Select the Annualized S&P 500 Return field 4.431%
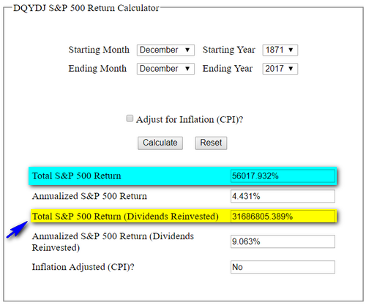Image resolution: width=366 pixels, height=305 pixels. tap(283, 196)
